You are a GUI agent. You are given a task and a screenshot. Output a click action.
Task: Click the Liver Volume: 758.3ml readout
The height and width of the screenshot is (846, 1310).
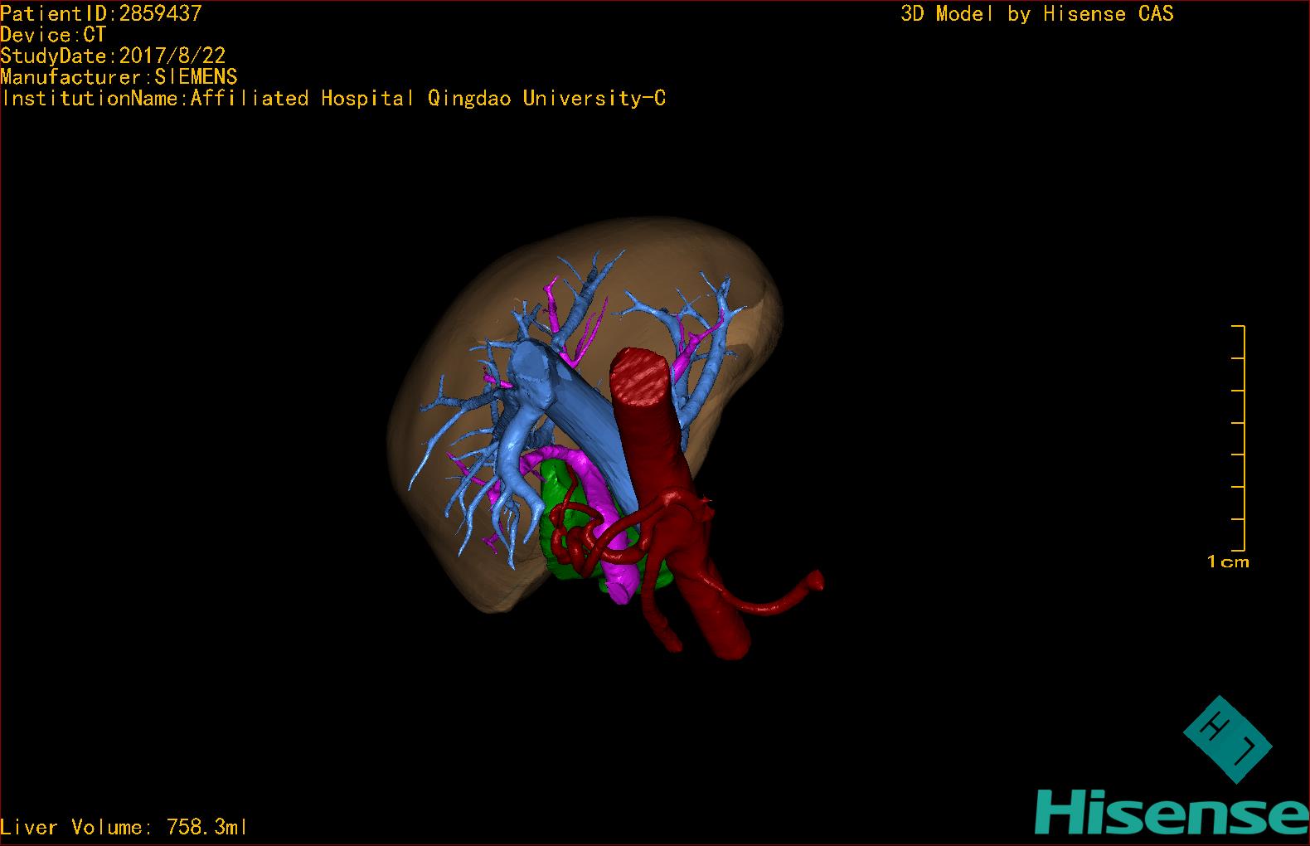124,827
